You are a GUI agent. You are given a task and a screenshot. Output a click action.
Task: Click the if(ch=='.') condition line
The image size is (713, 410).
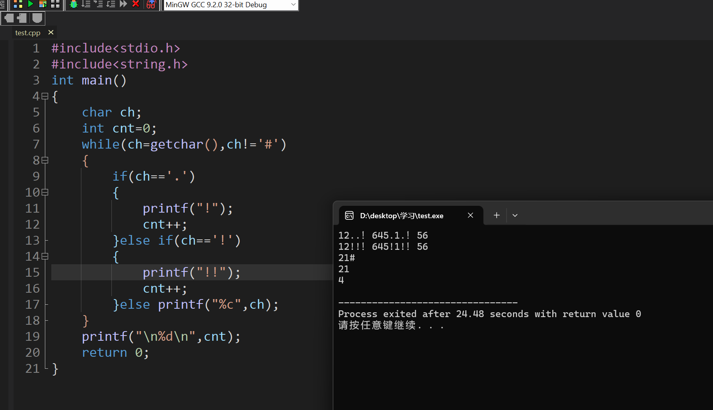pos(154,176)
